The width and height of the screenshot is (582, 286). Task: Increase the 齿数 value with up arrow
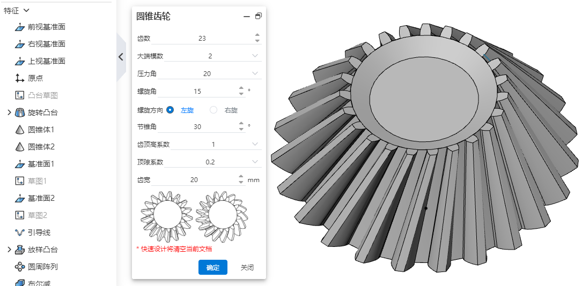pyautogui.click(x=257, y=35)
